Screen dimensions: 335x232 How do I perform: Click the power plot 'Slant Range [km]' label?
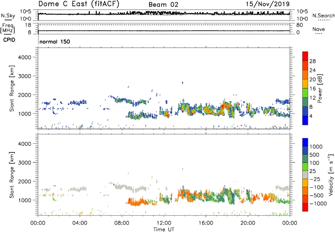[12, 88]
